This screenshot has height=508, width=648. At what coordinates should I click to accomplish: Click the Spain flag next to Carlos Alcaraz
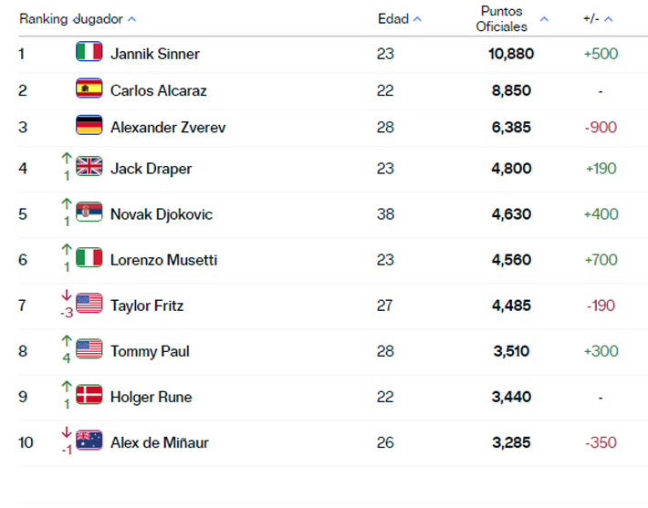[89, 88]
